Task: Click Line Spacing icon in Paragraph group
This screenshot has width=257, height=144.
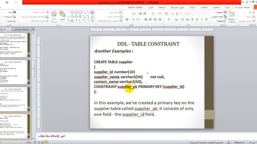Action: coord(134,14)
